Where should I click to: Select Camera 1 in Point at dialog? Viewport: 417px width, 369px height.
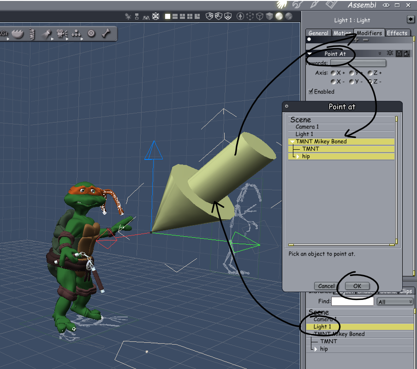coord(341,127)
